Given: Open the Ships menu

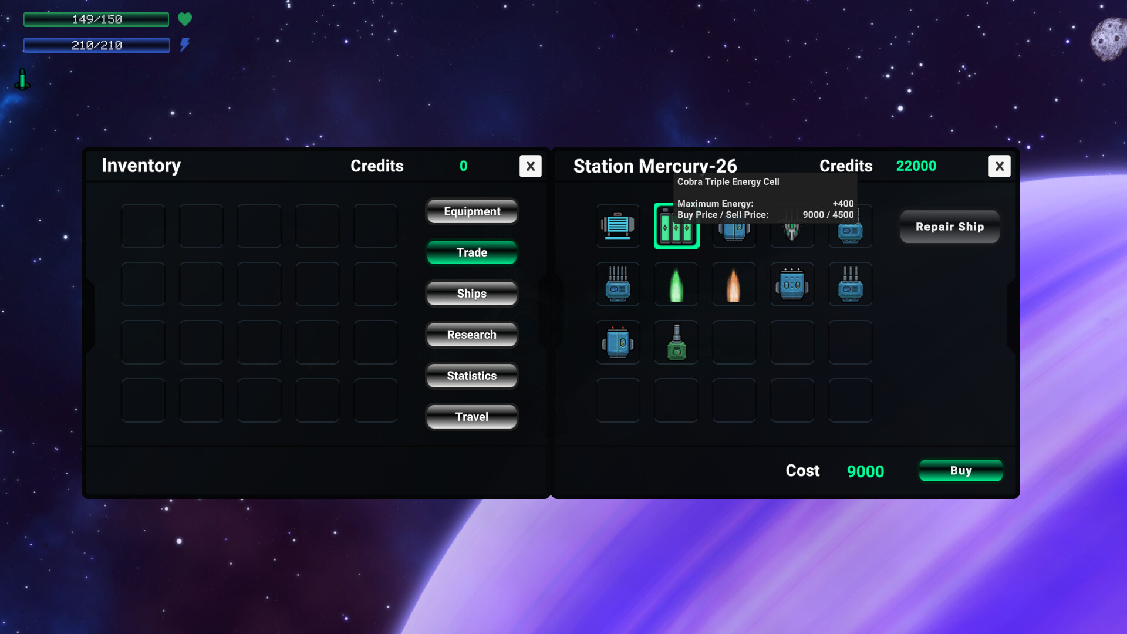Looking at the screenshot, I should (x=472, y=294).
